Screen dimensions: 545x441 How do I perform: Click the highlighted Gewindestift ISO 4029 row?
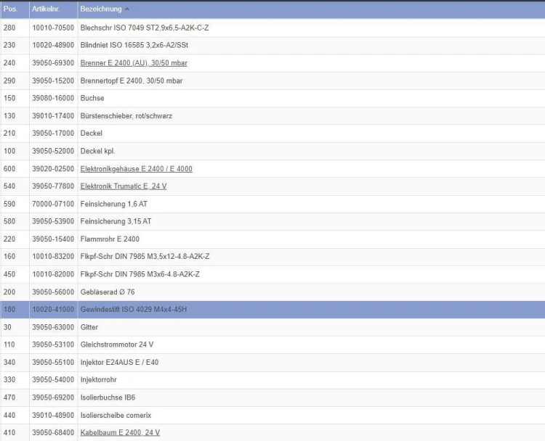pos(272,310)
